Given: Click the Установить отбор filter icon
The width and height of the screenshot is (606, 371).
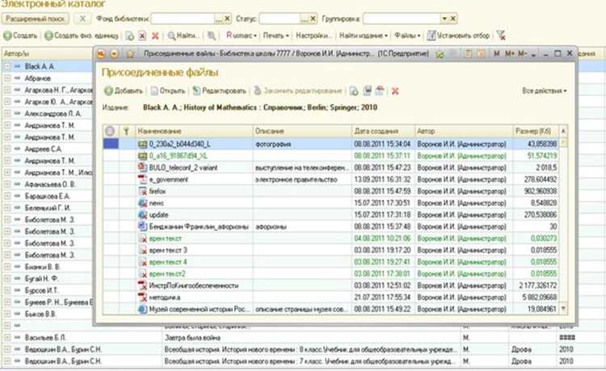Looking at the screenshot, I should (431, 35).
